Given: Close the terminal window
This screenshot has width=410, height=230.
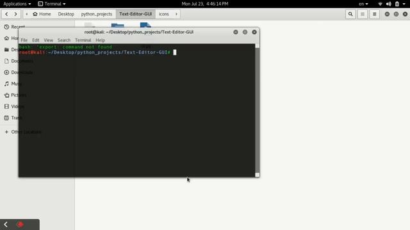Looking at the screenshot, I should [x=254, y=32].
